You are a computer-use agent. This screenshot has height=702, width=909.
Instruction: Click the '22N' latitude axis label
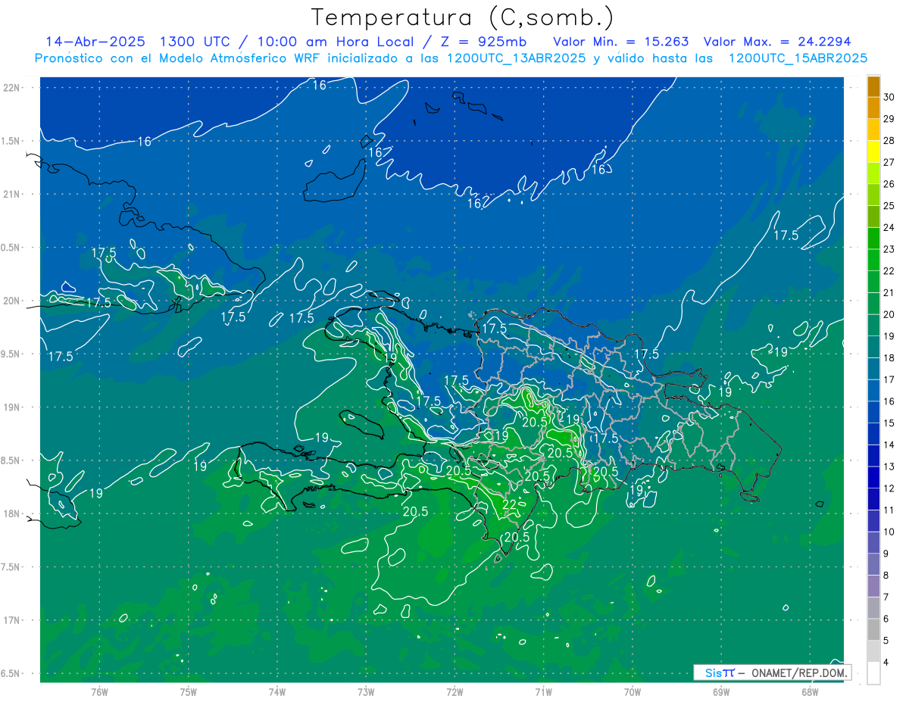12,88
